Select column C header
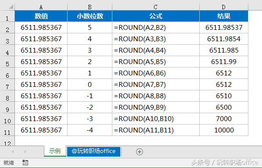This screenshot has height=168, width=262. coord(155,7)
